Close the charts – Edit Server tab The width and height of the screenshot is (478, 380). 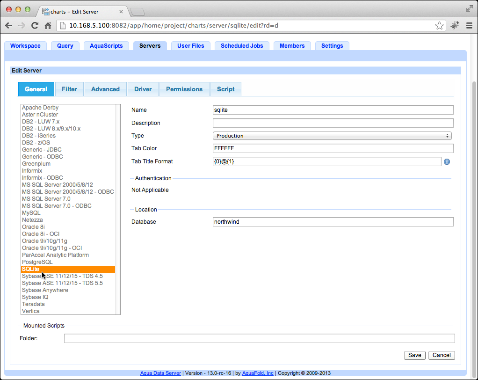point(121,12)
